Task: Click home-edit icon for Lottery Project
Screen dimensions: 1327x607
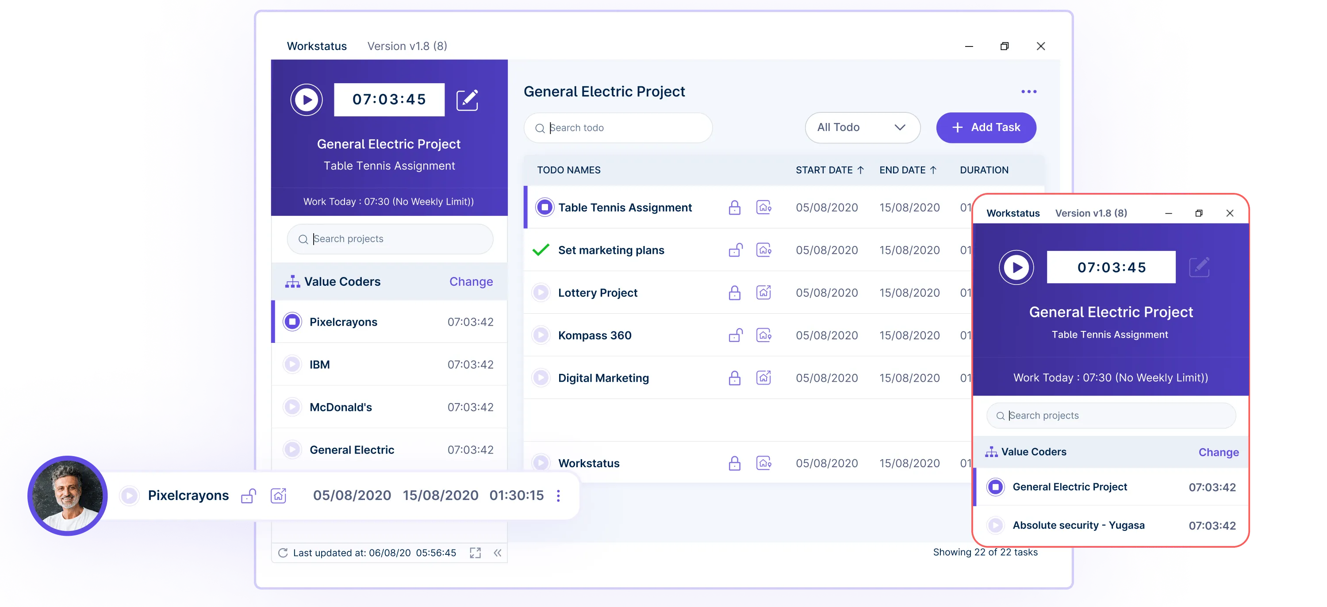Action: pos(763,292)
